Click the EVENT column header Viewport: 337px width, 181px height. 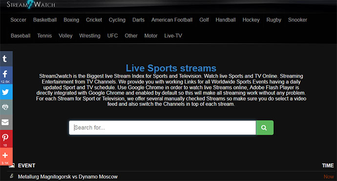[x=27, y=165]
